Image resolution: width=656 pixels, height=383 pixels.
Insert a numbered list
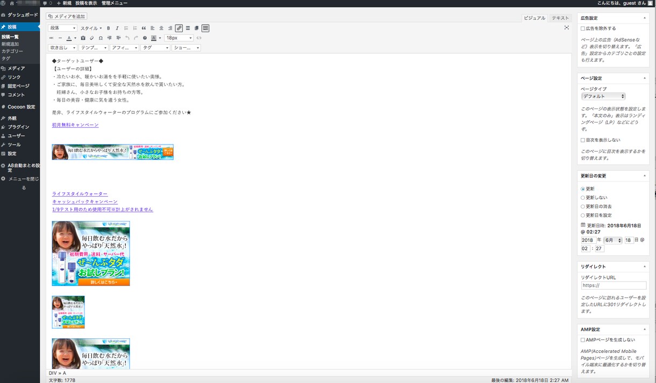point(135,28)
